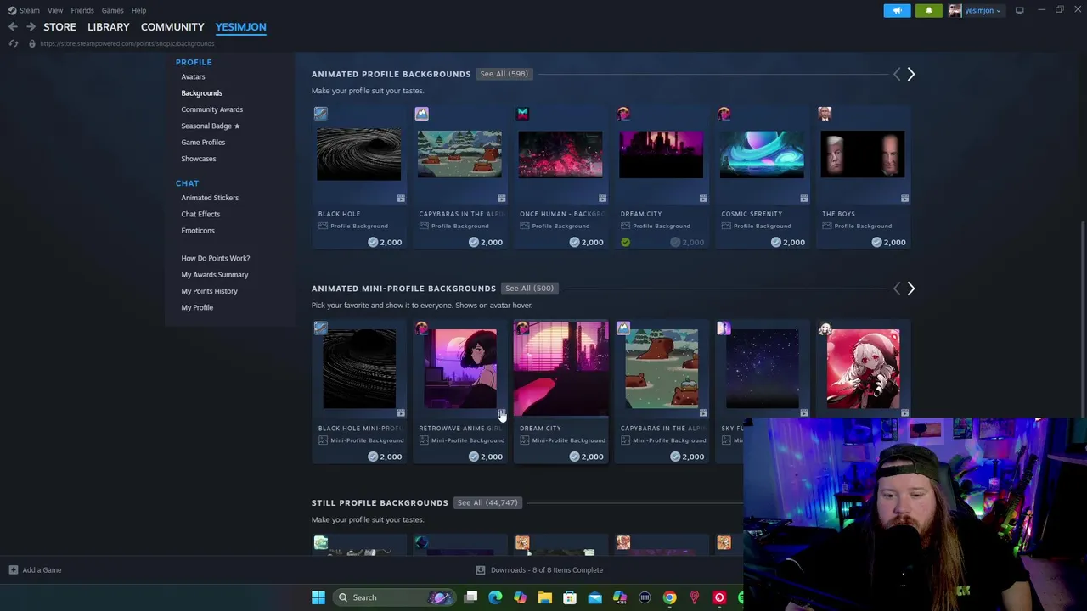Screen dimensions: 1087x611
Task: Open the Friends menu
Action: (x=82, y=10)
